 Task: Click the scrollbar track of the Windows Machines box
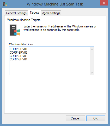[x=92, y=61]
